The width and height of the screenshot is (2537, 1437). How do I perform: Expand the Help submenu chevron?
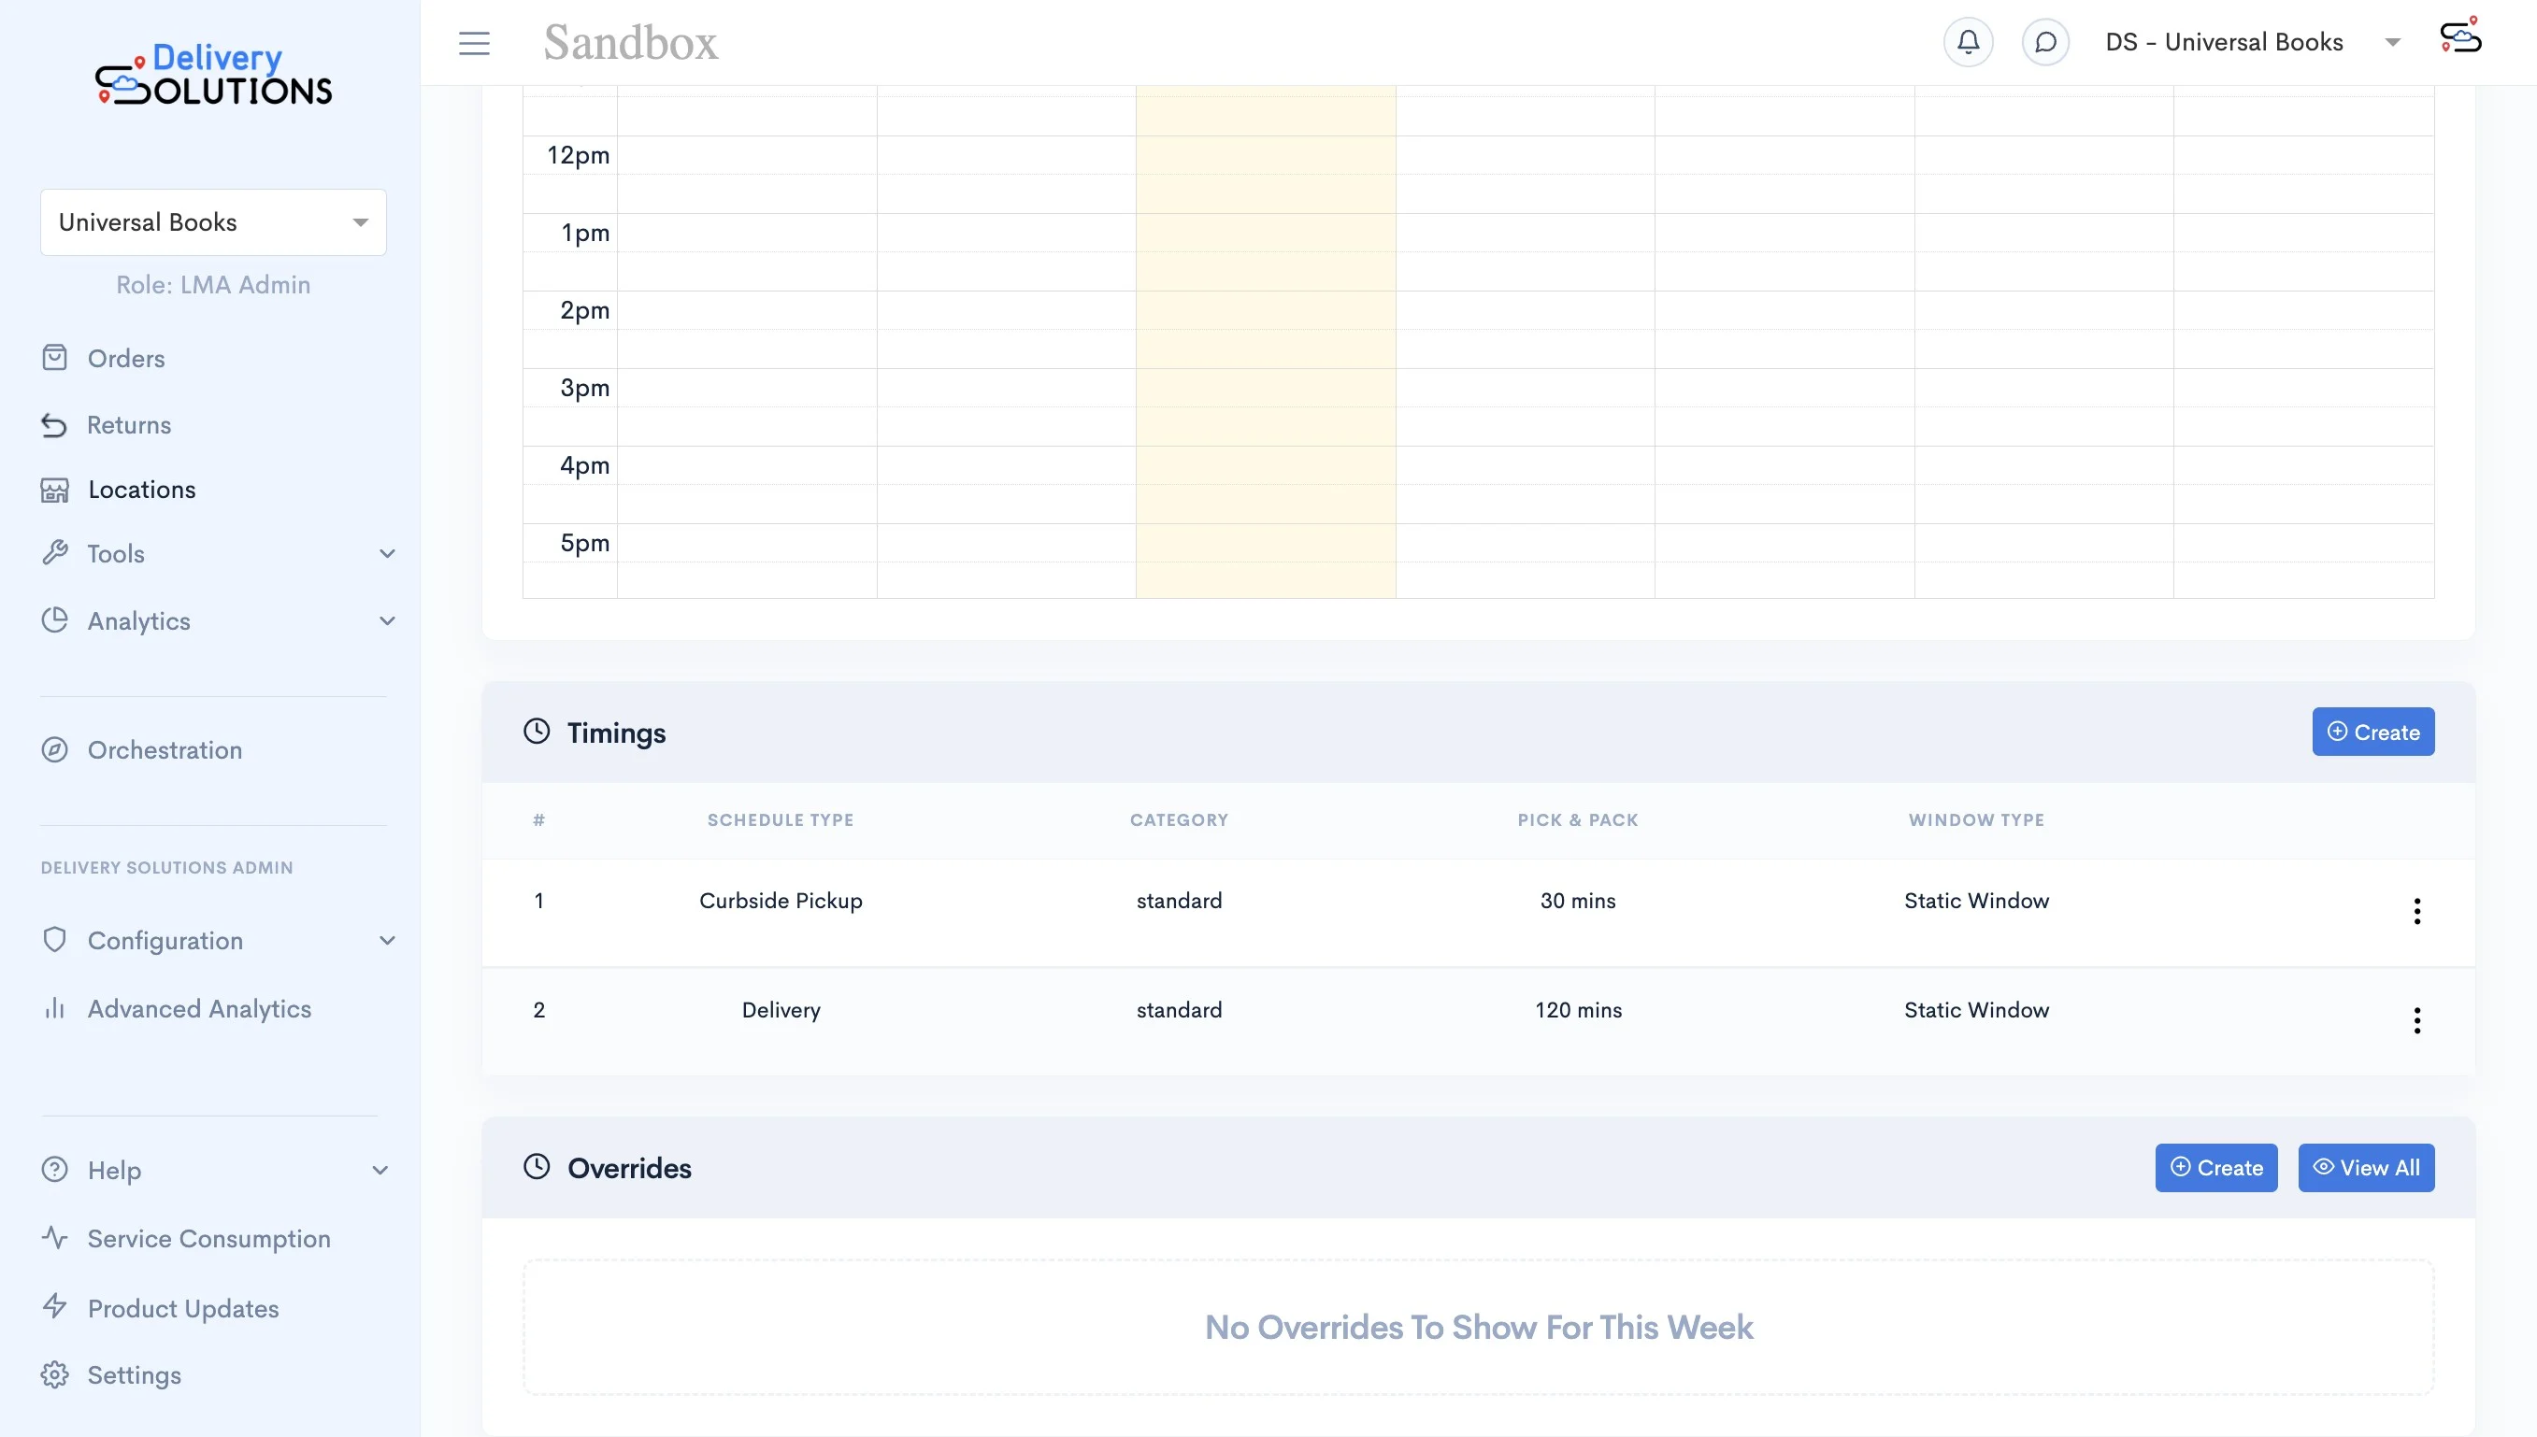pos(380,1171)
